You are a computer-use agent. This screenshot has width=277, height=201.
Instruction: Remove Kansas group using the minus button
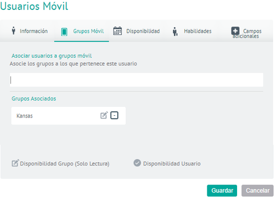[x=114, y=115]
